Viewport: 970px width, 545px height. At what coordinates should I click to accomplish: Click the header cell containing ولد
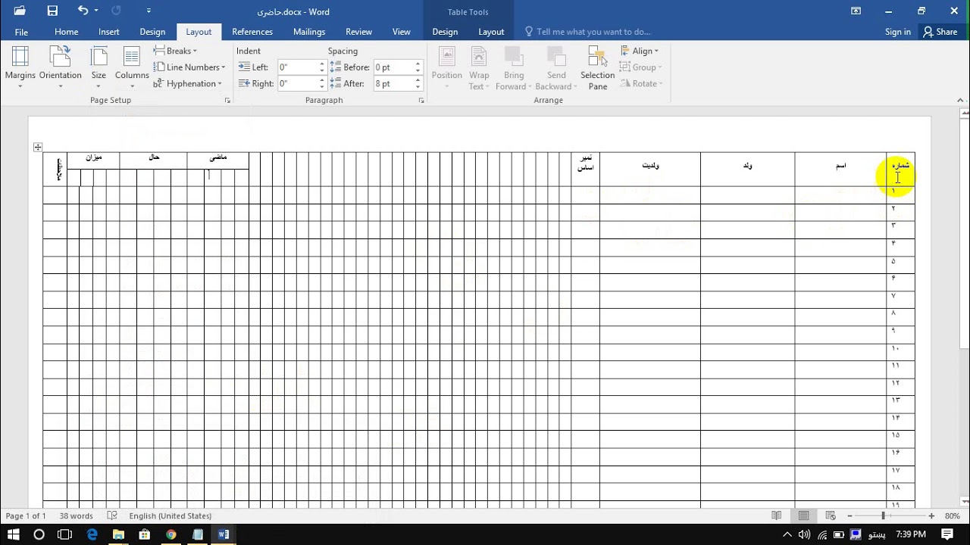click(x=747, y=170)
